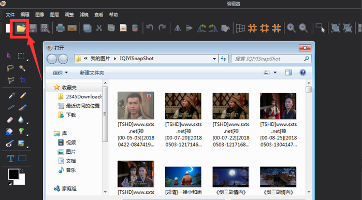
Task: Click the Zoom in magnifier icon
Action: [291, 28]
